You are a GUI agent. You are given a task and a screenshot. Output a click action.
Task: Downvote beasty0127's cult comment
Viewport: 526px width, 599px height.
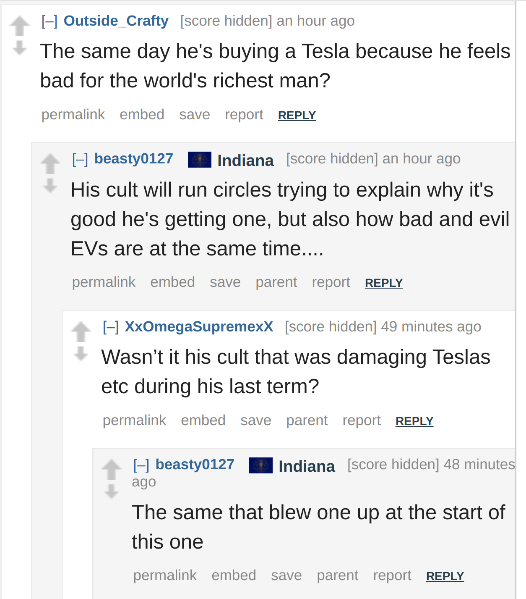coord(50,186)
